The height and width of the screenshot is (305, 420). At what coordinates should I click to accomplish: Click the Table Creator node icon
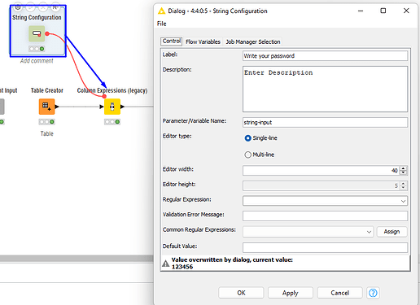click(x=46, y=107)
